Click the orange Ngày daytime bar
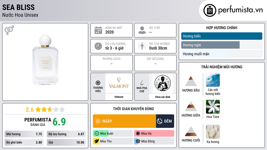The width and height of the screenshot is (267, 150). [x=124, y=121]
